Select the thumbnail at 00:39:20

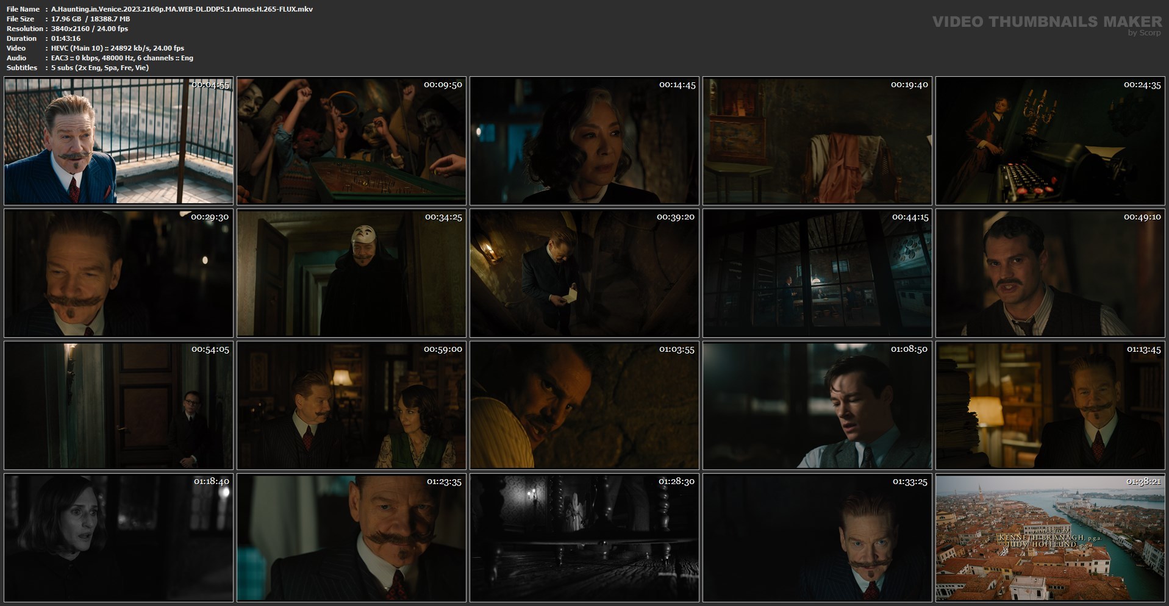pos(584,273)
